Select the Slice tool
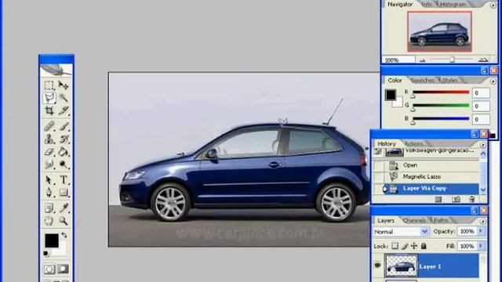502x282 pixels. point(64,110)
